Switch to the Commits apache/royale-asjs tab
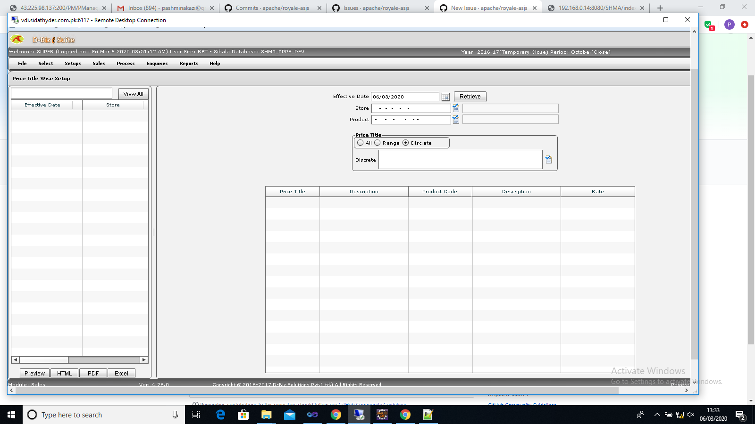Image resolution: width=755 pixels, height=424 pixels. point(272,8)
